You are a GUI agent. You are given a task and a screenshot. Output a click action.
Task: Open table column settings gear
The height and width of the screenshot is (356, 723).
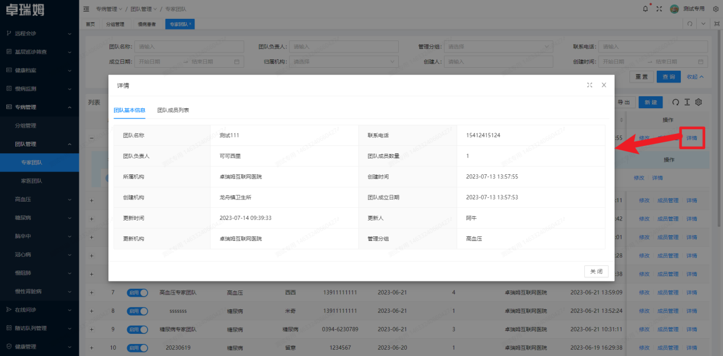tap(698, 102)
